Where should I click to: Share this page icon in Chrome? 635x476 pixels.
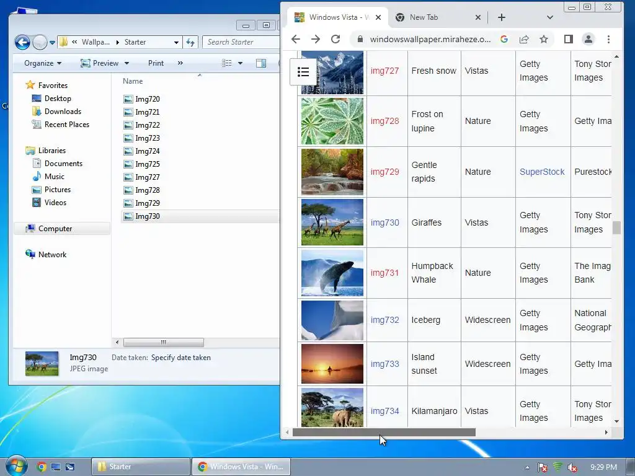point(524,39)
